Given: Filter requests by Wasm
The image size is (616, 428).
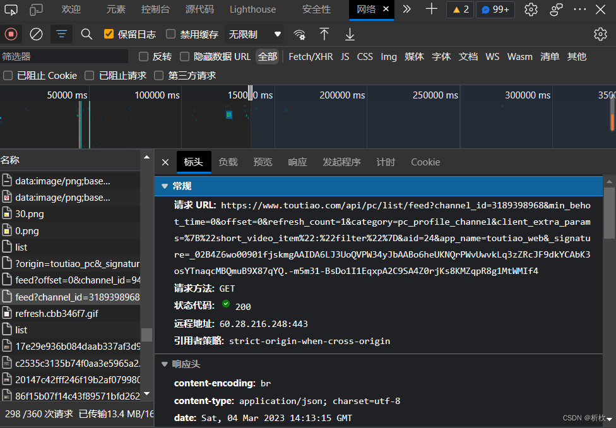Looking at the screenshot, I should click(x=520, y=57).
